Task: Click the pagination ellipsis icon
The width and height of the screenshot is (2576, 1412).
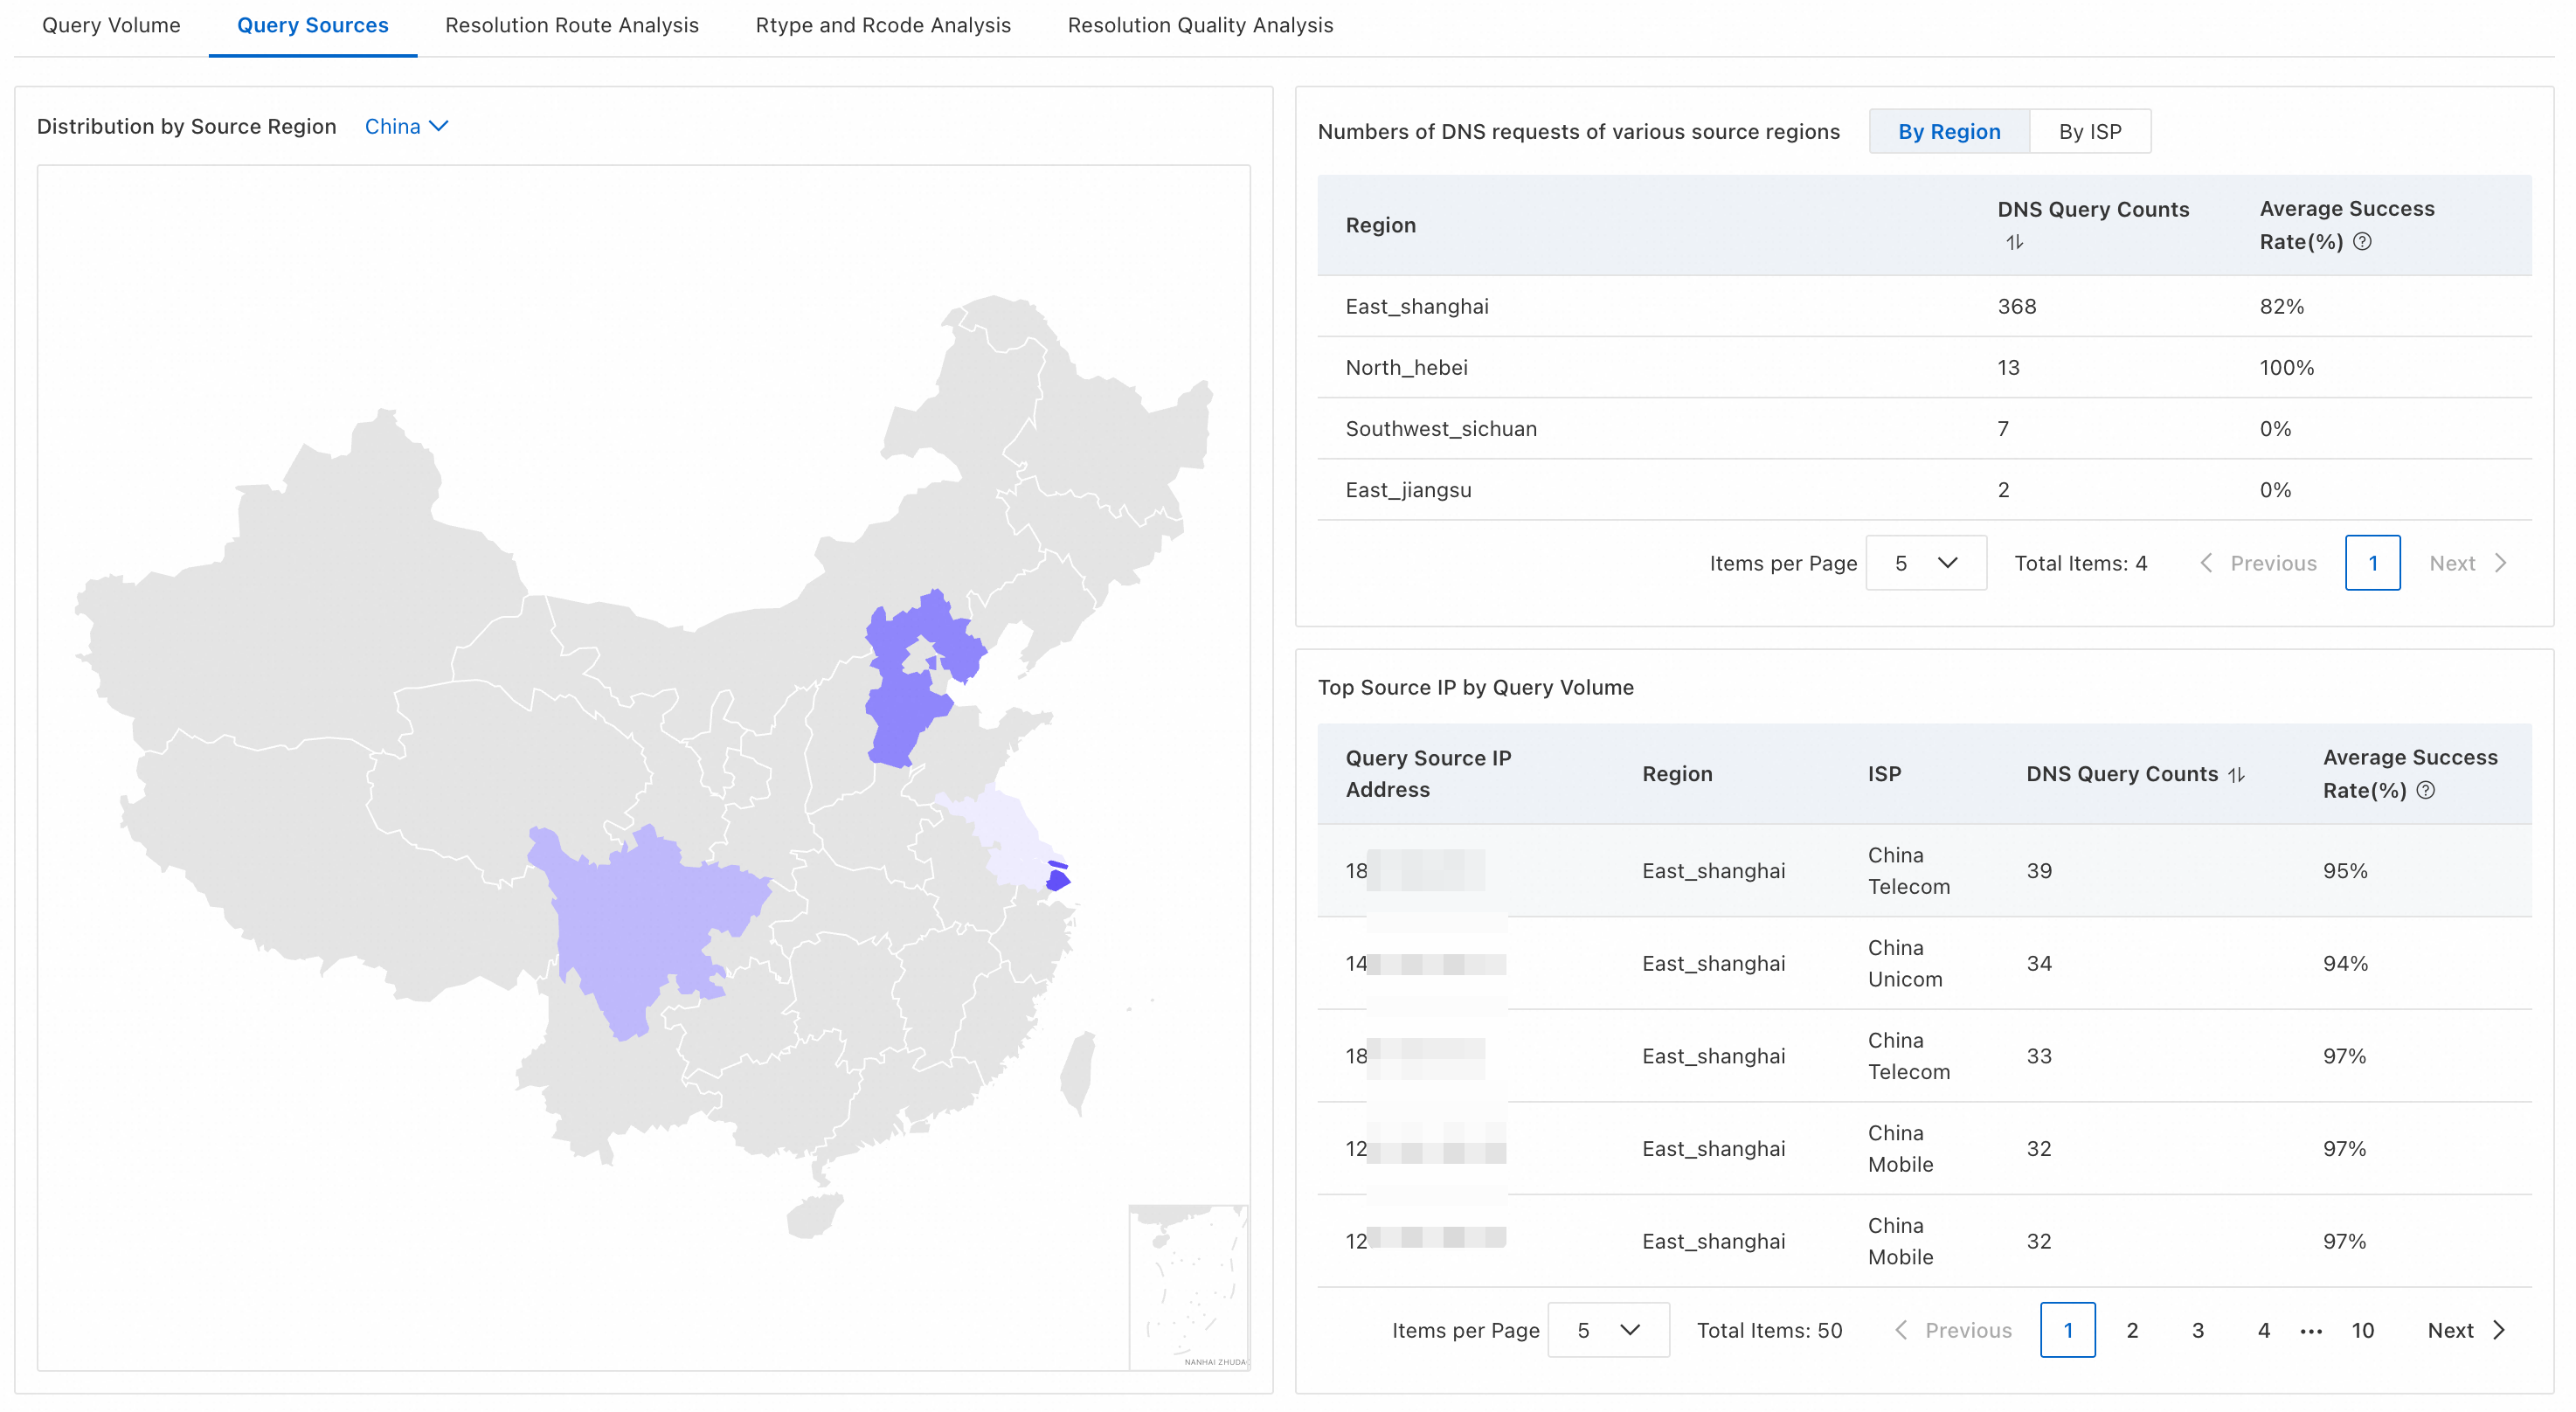Action: pos(2311,1331)
